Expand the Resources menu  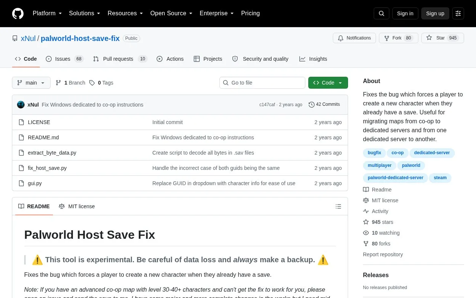click(x=125, y=13)
